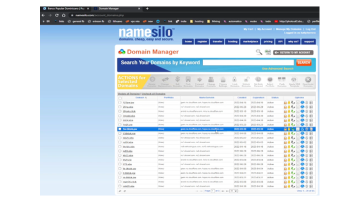Viewport: 360px width, 202px height.
Task: Click the Forward Domains arrow icon
Action: tap(199, 80)
